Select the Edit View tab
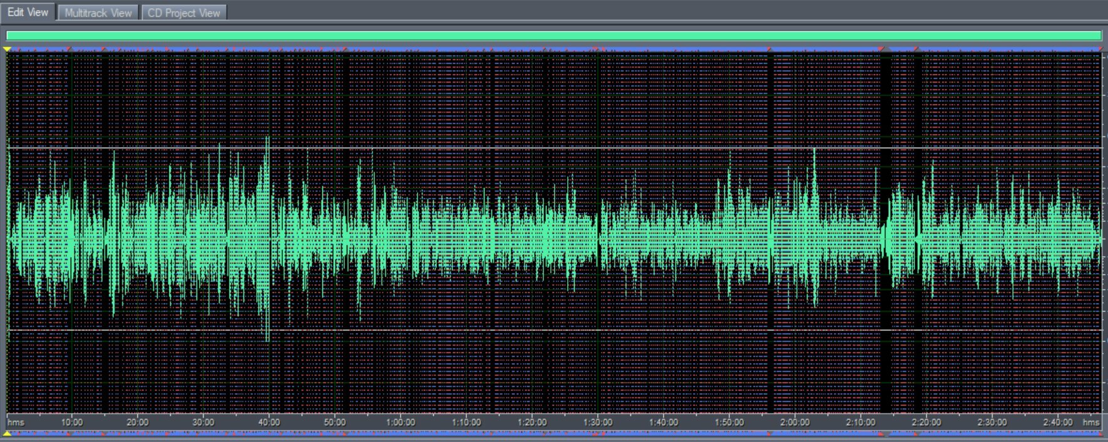Viewport: 1108px width, 442px height. (x=28, y=12)
